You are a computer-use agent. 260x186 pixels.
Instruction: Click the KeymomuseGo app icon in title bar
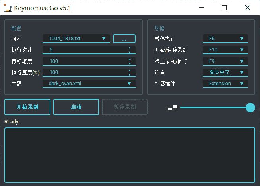click(8, 8)
